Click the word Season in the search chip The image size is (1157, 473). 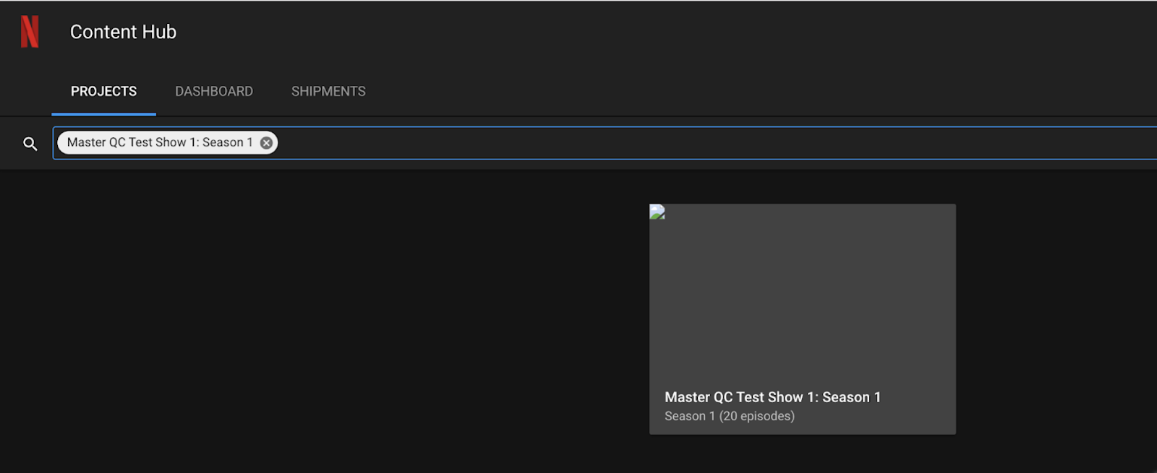tap(223, 143)
